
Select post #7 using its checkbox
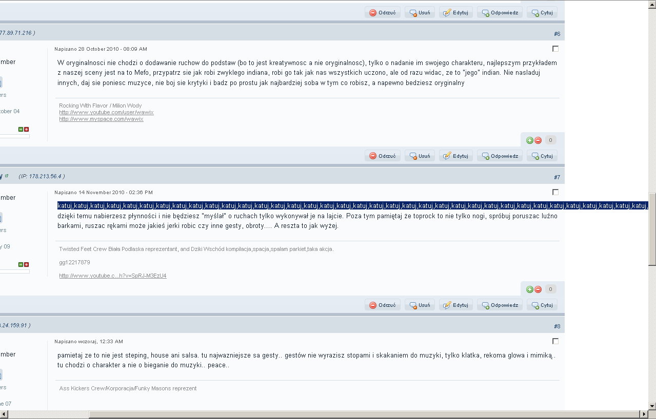pos(555,192)
